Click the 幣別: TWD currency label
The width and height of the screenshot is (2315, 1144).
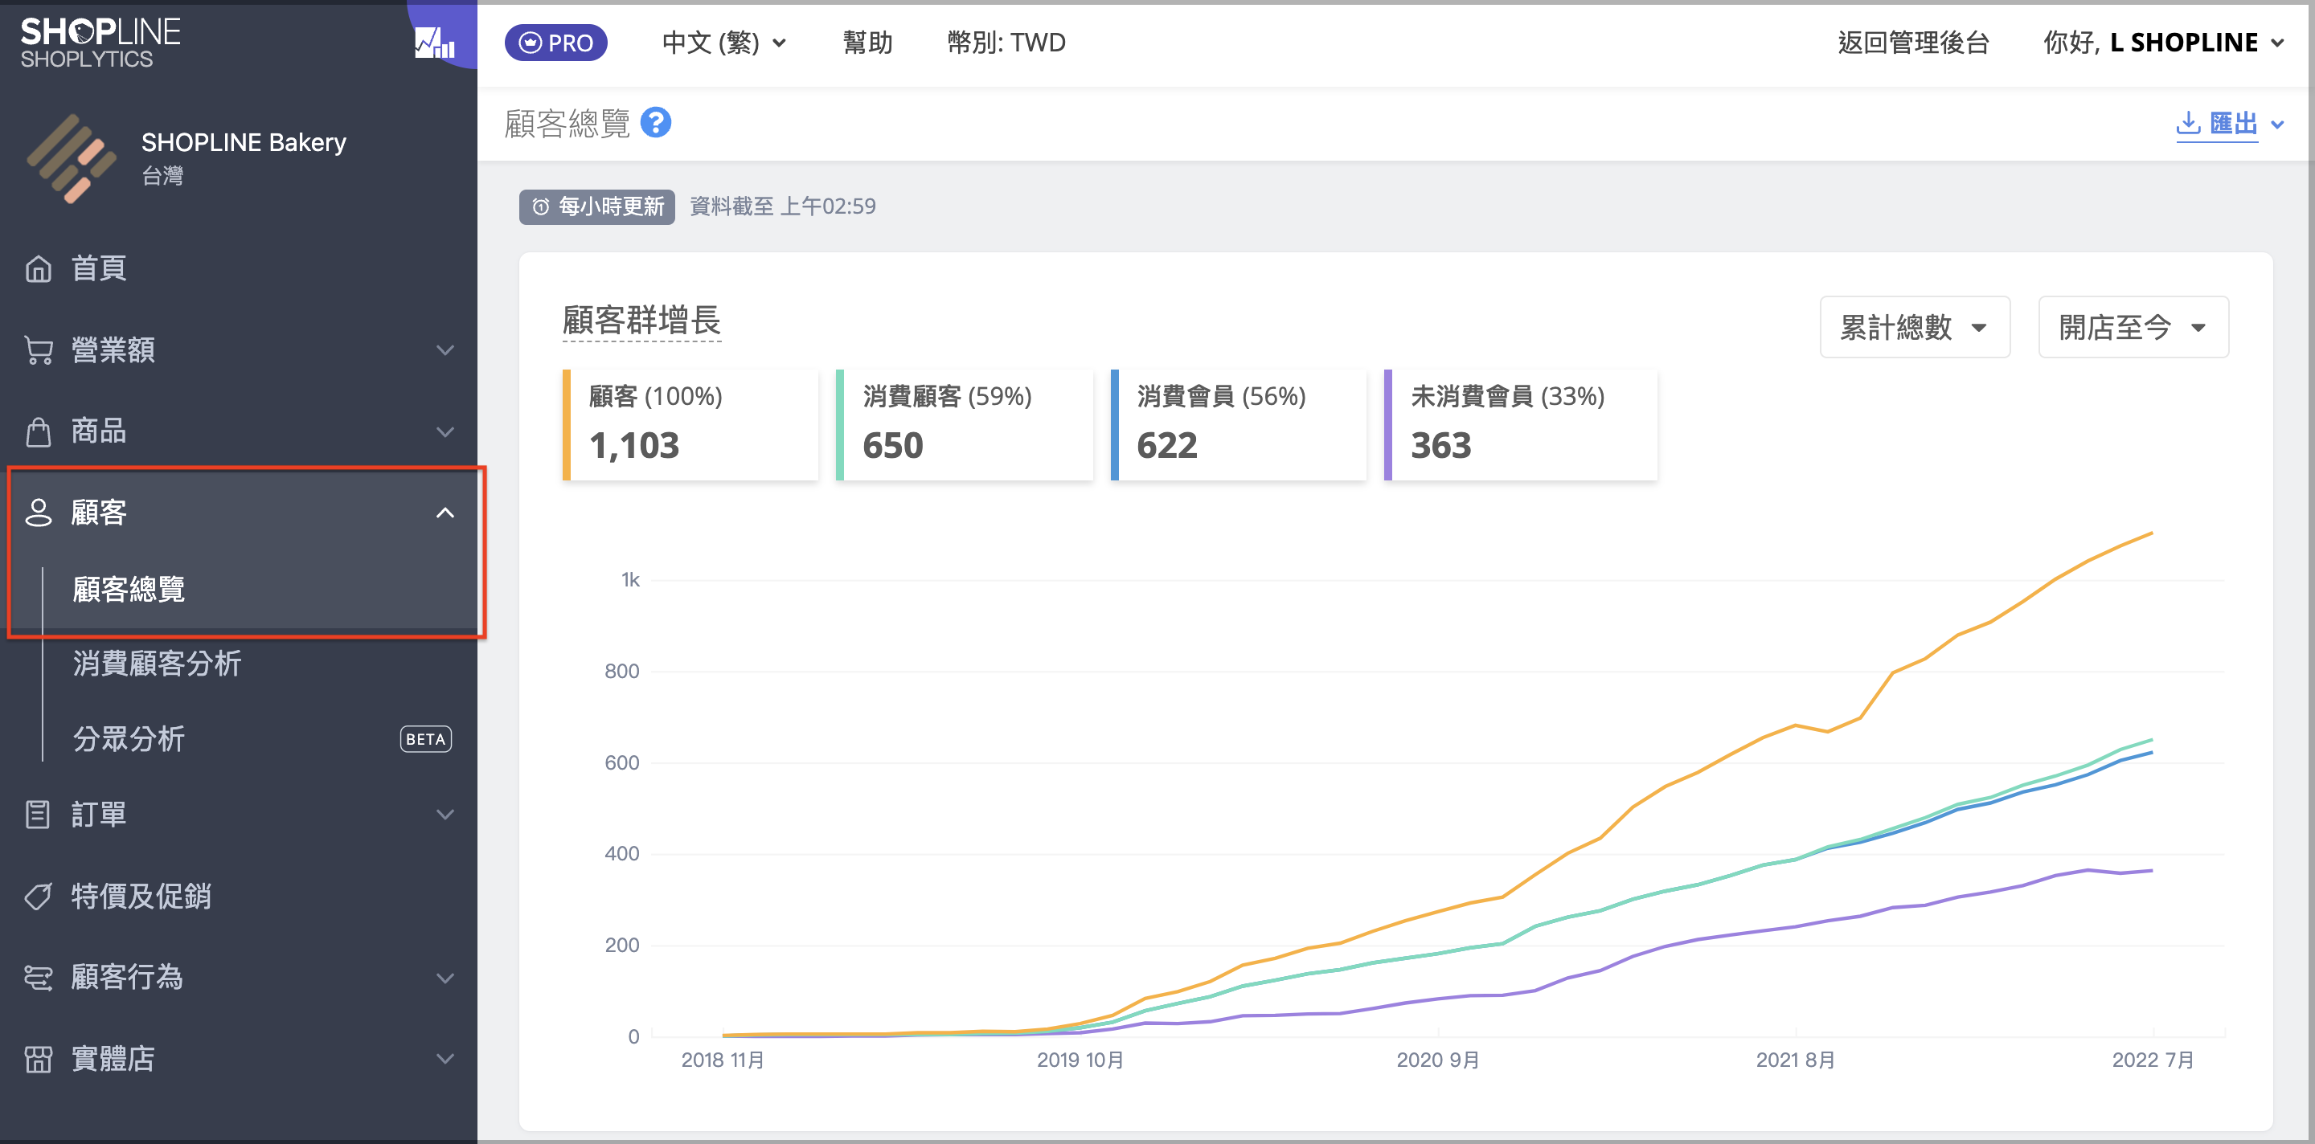pyautogui.click(x=1006, y=43)
